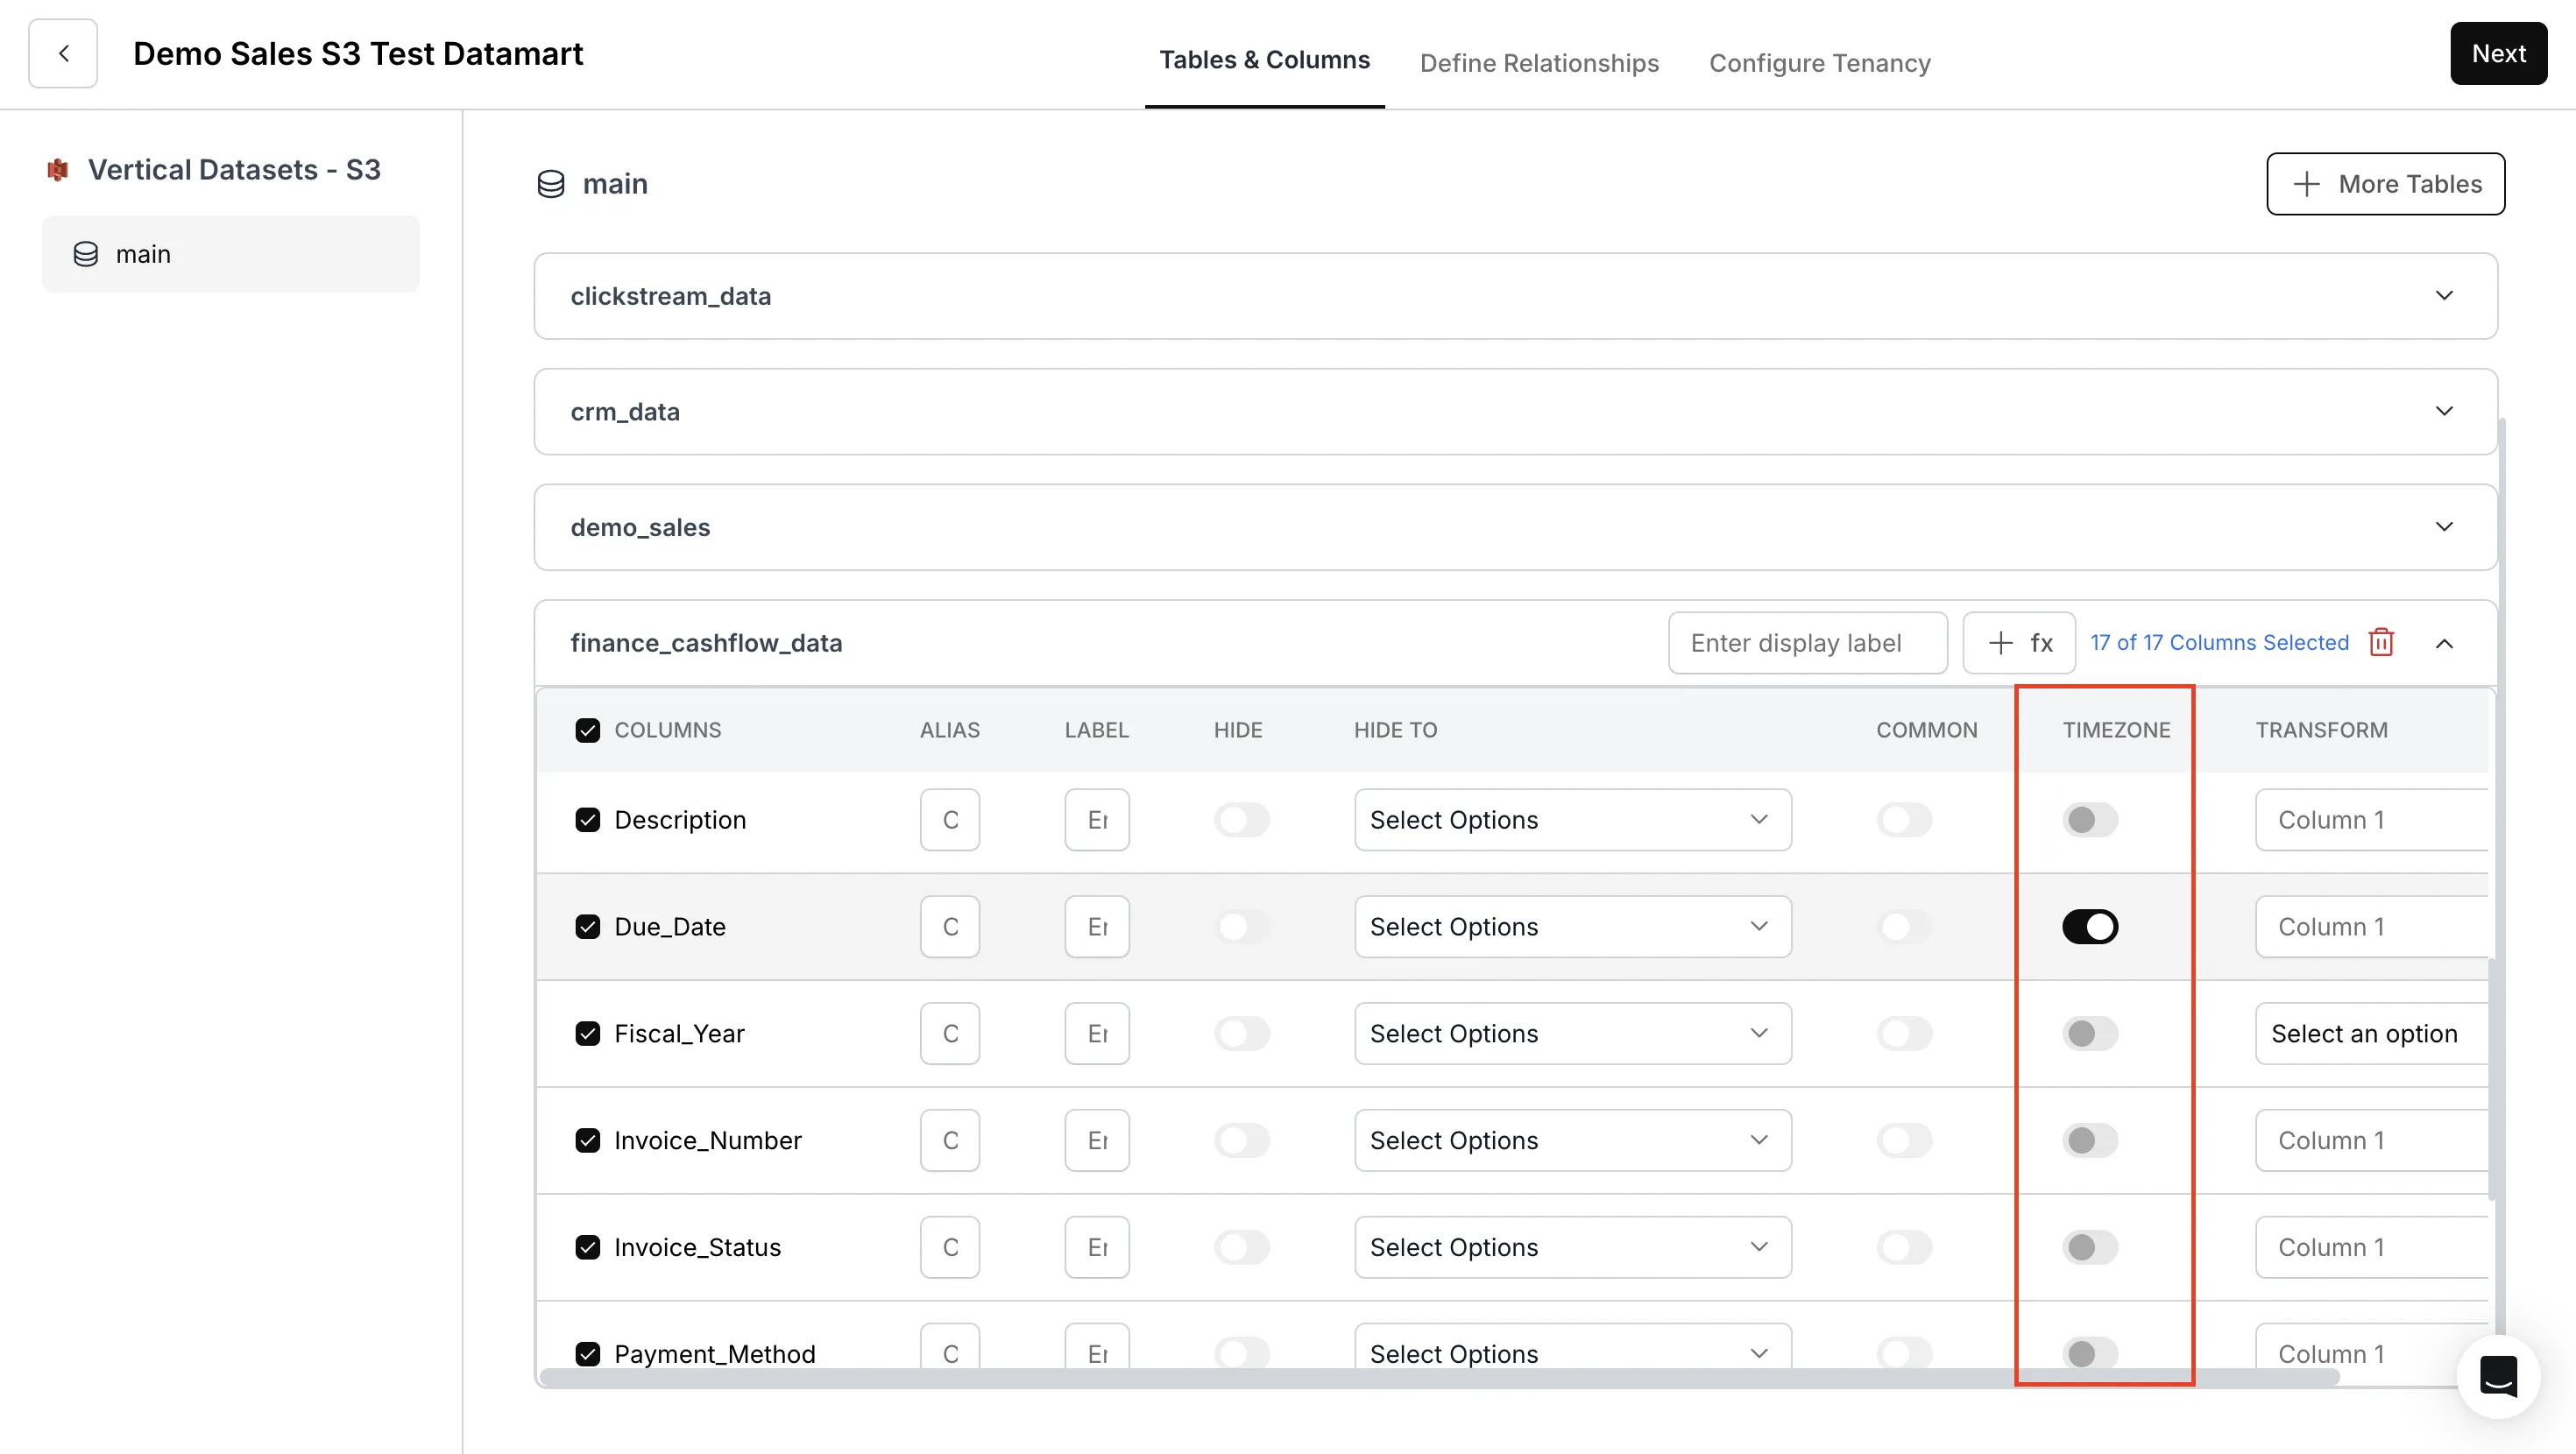Open Hide To dropdown for Invoice_Number

coord(1572,1140)
